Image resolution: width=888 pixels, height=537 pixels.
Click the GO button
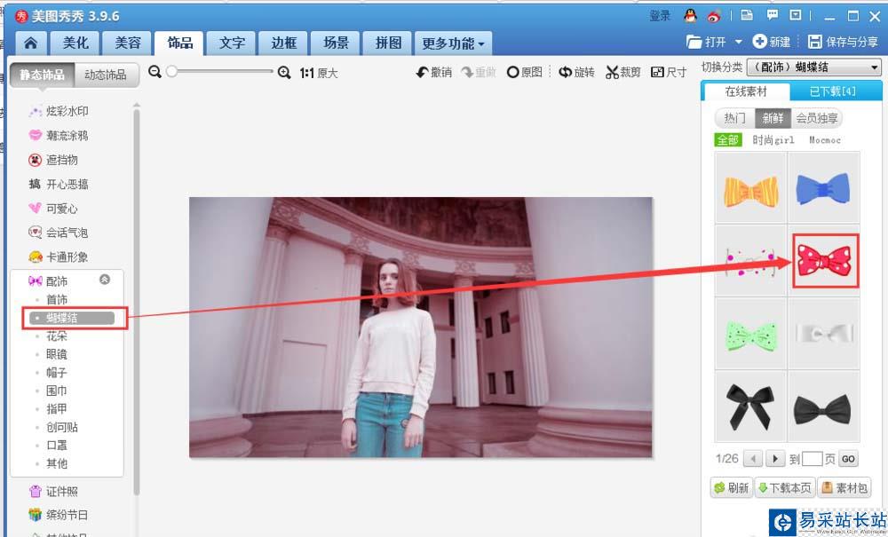pos(848,459)
